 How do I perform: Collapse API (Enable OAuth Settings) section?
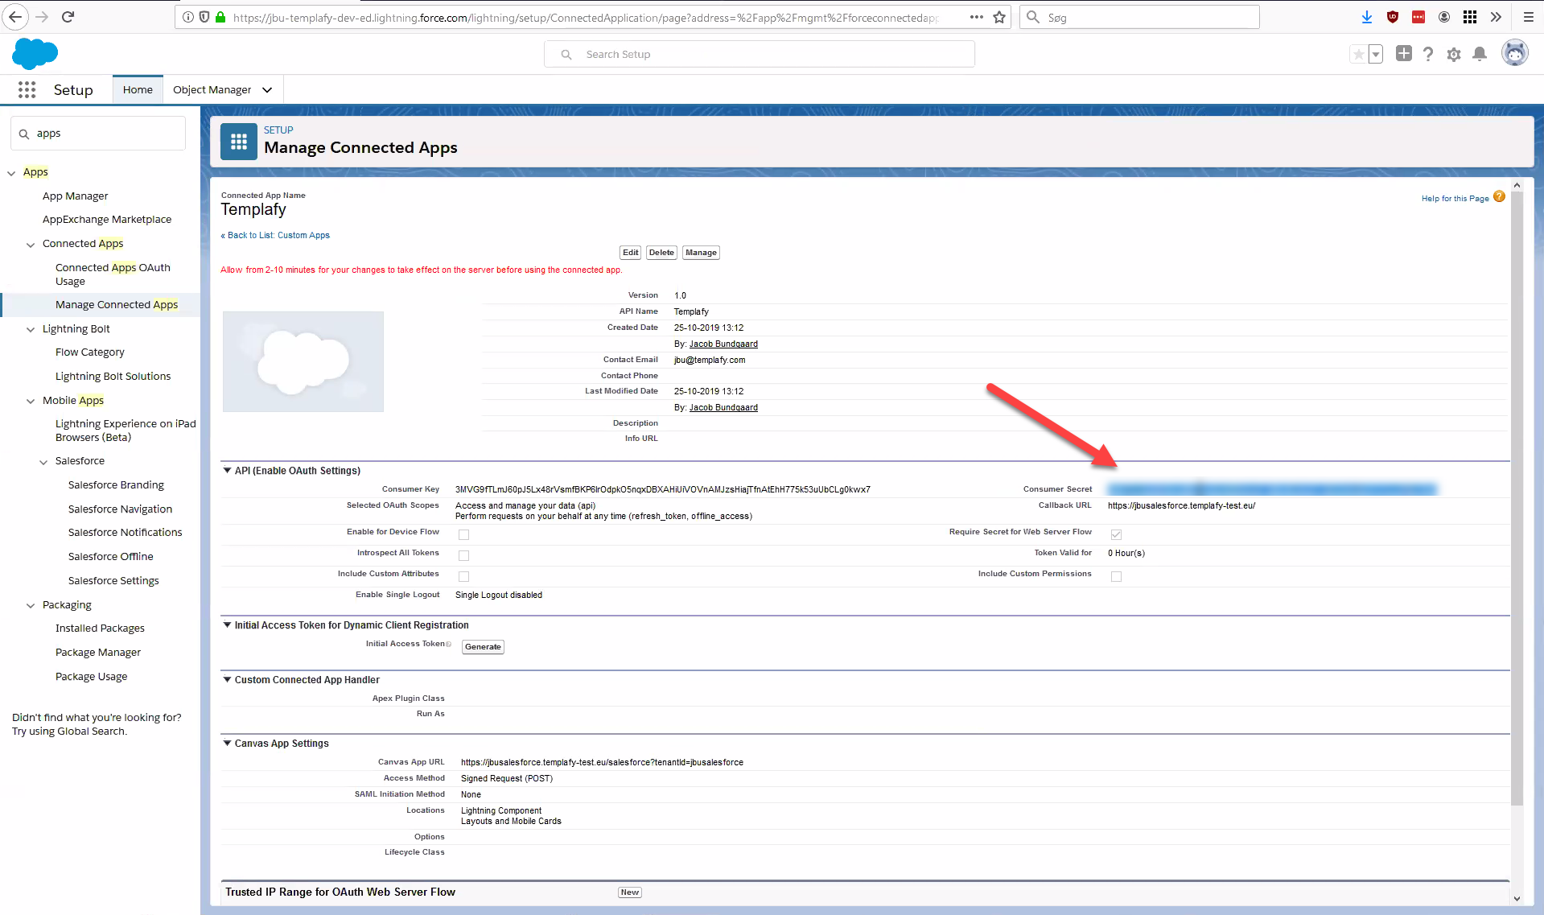tap(227, 470)
